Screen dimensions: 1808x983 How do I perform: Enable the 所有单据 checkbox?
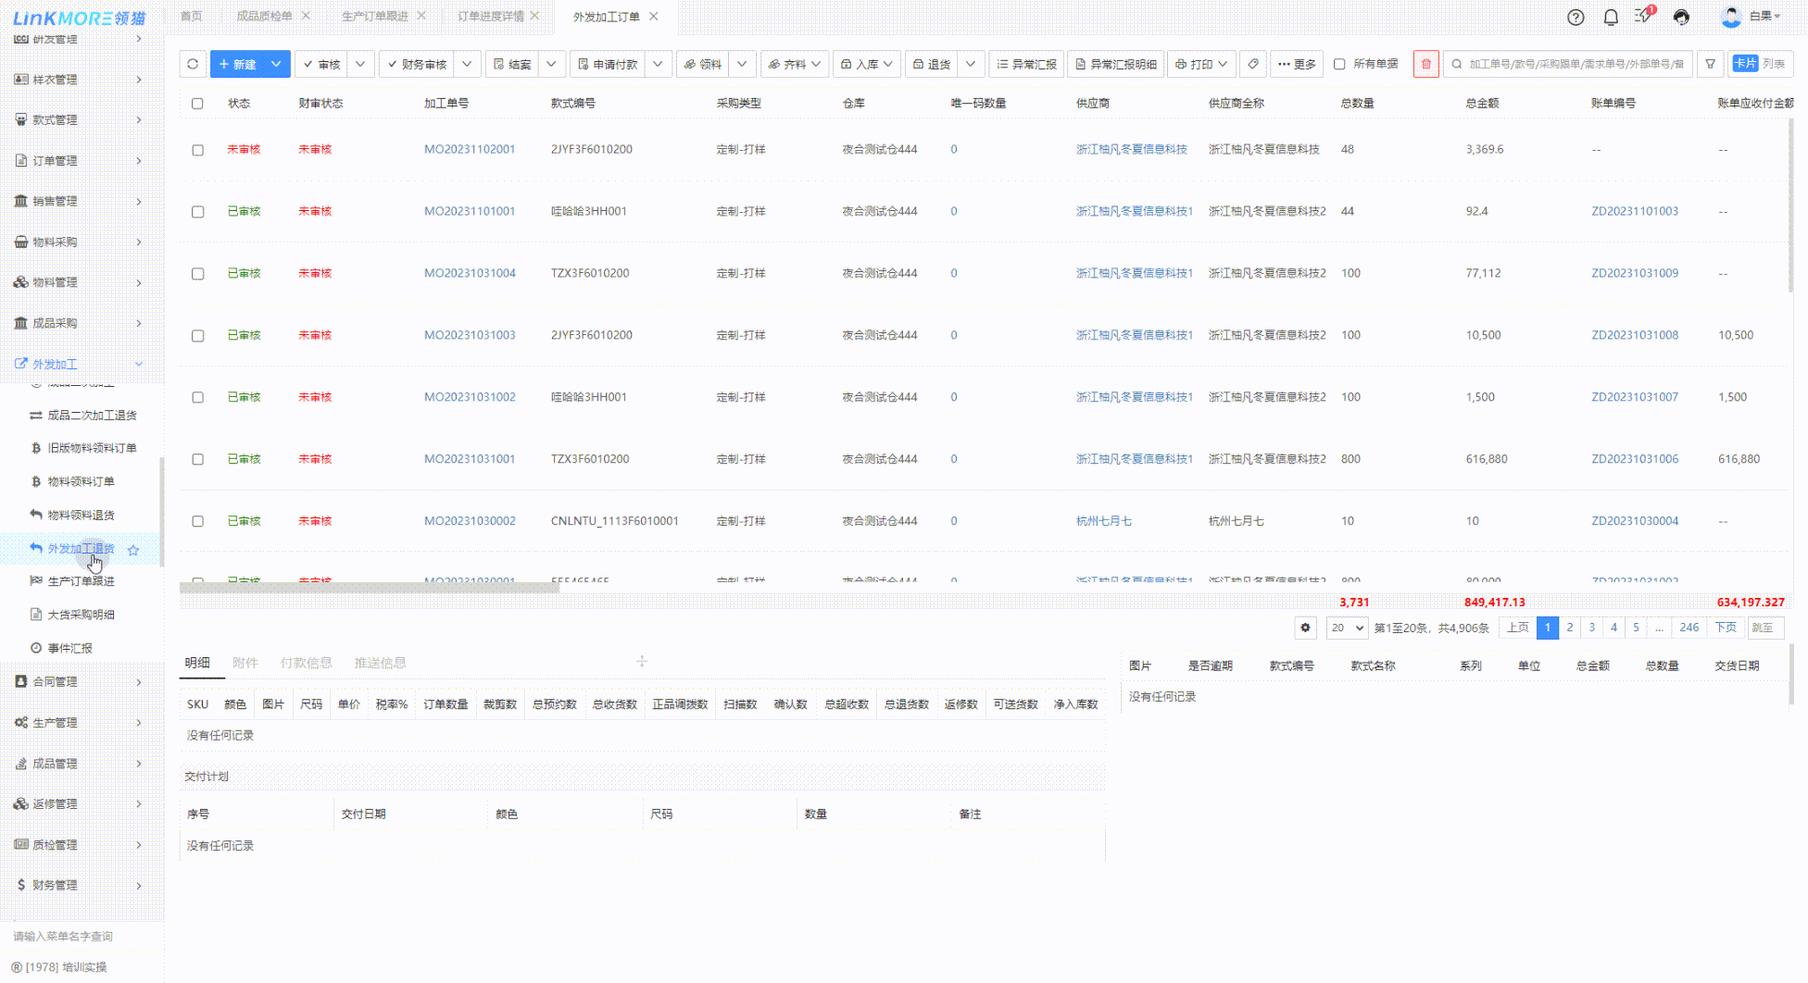[x=1339, y=64]
